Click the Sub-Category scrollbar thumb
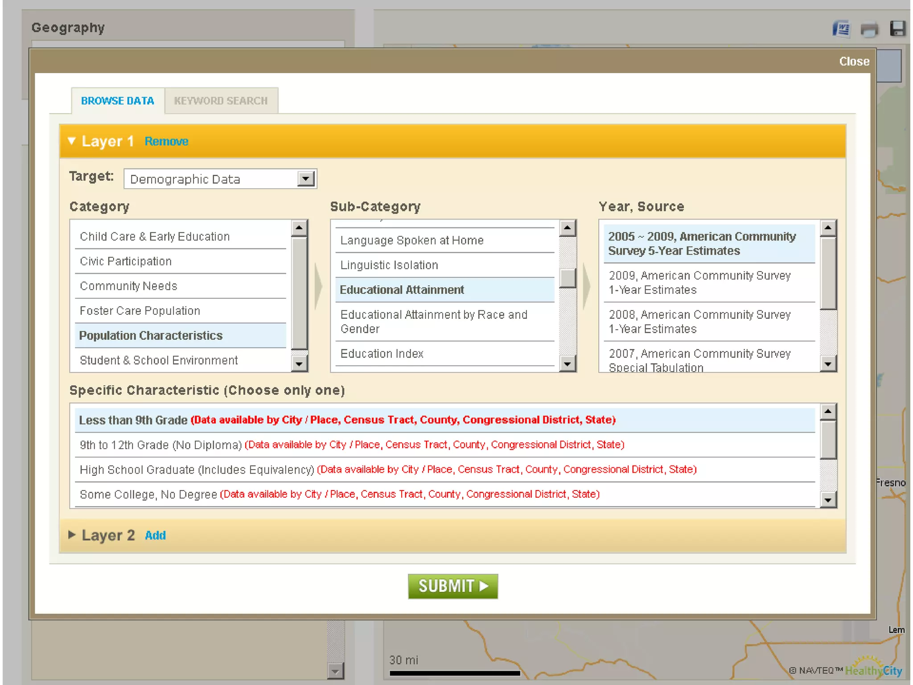Viewport: 913px width, 685px height. pyautogui.click(x=568, y=278)
